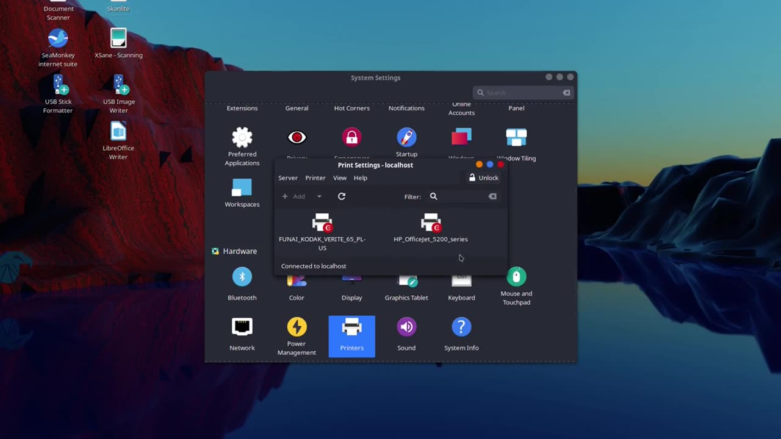Open Power Management settings
Screen dimensions: 781x439
tap(297, 337)
